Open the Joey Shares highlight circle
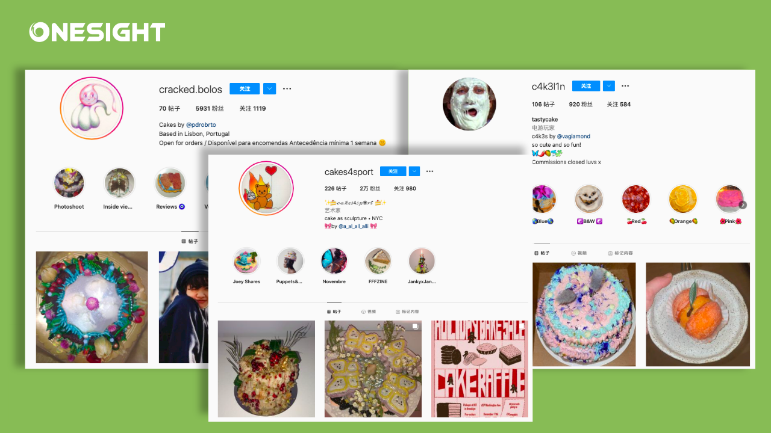 tap(246, 261)
